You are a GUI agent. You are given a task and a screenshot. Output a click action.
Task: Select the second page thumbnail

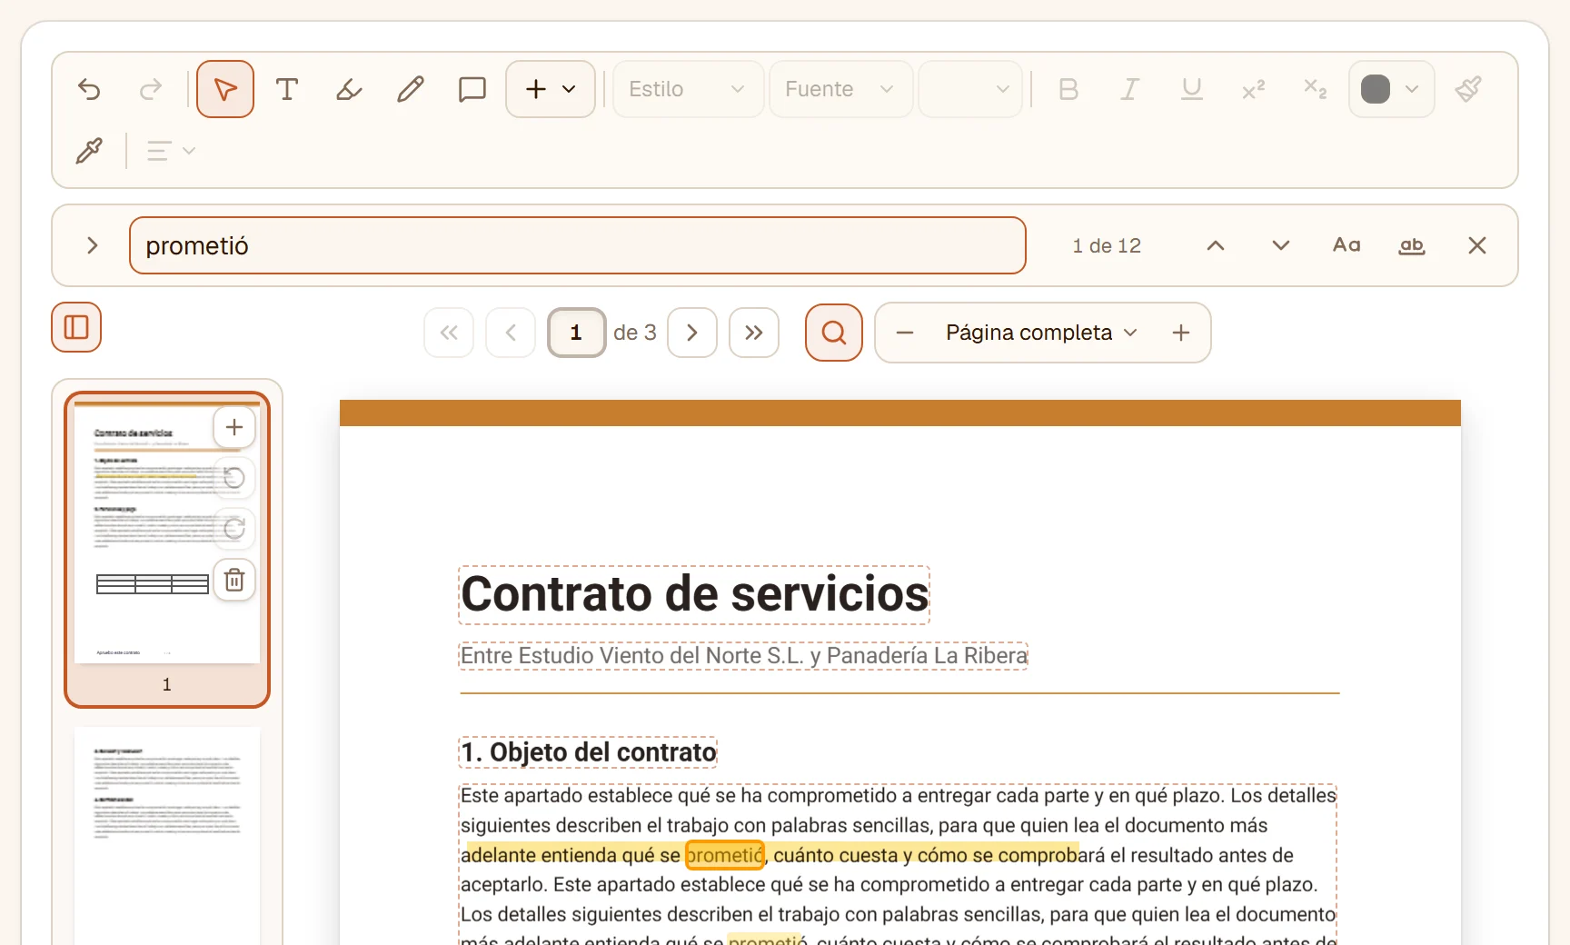point(167,835)
